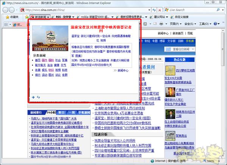Open the 安全(S) menu
The width and height of the screenshot is (227, 165).
(190, 24)
